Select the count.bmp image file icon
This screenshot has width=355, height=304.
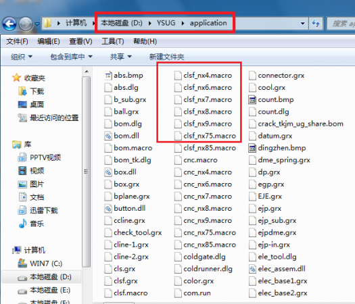click(x=252, y=100)
